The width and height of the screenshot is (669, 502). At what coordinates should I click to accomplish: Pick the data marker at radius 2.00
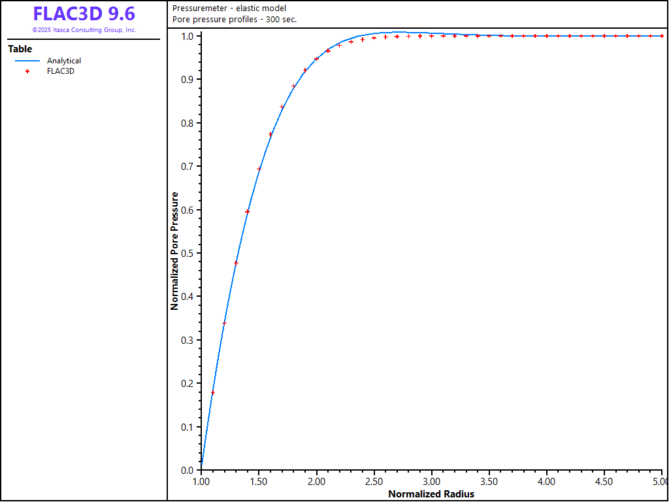316,59
